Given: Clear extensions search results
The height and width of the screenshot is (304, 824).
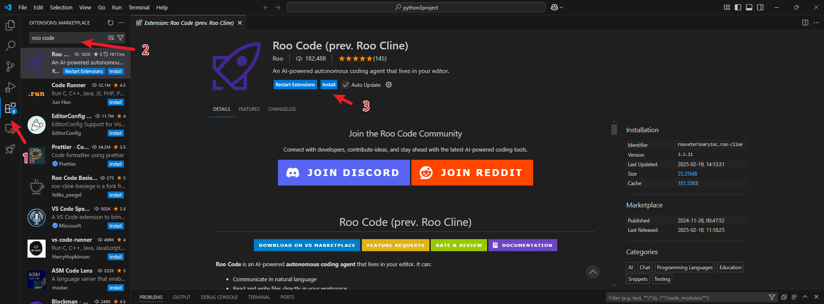Looking at the screenshot, I should tap(111, 38).
